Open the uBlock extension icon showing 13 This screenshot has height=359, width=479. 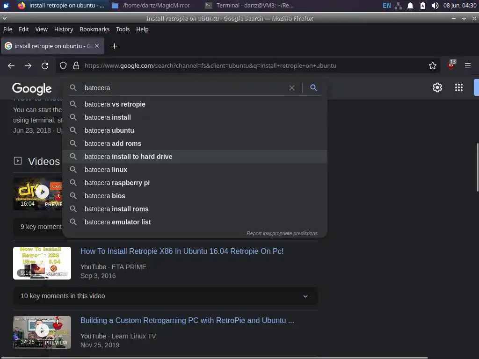pyautogui.click(x=451, y=65)
